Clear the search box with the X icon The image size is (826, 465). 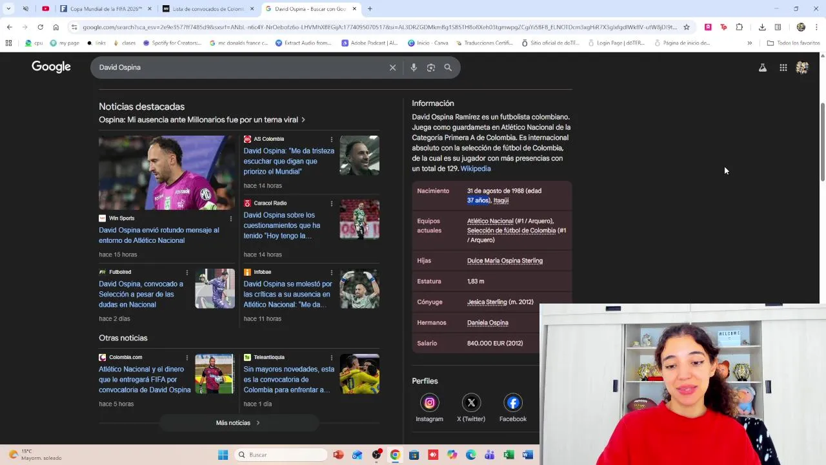392,67
